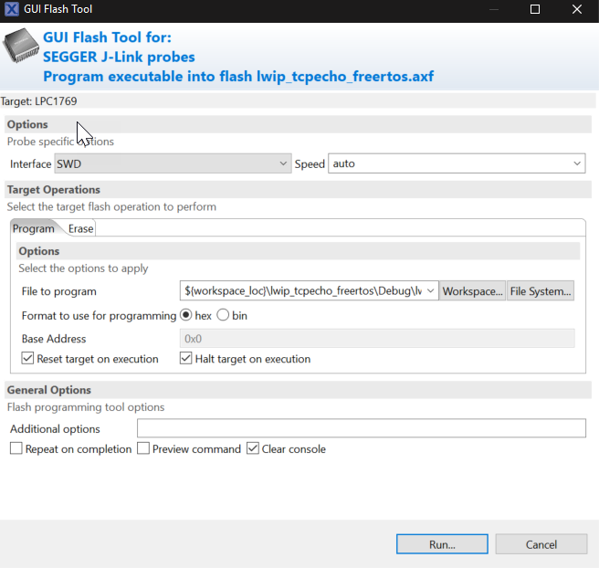Select the bin format radio button
This screenshot has height=568, width=599.
223,315
